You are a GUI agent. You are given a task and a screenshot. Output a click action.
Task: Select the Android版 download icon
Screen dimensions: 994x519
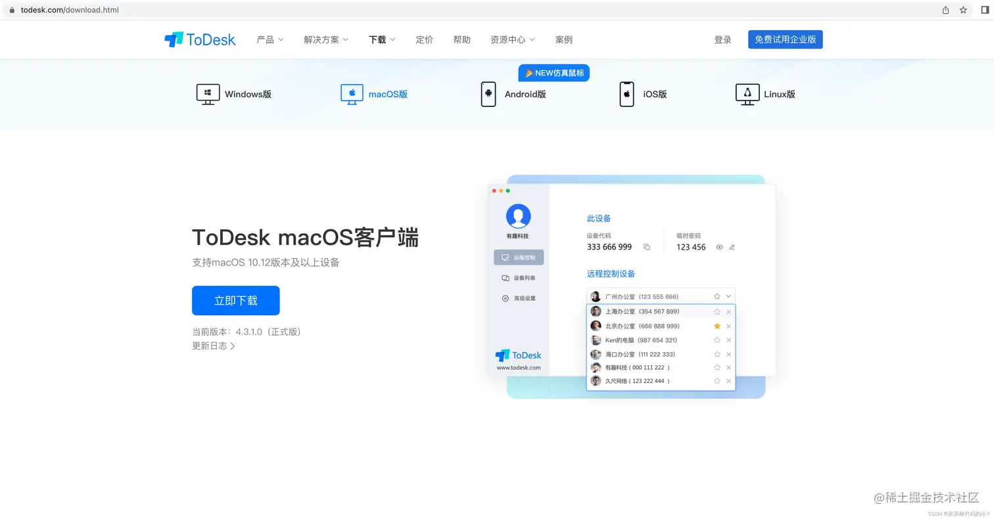point(488,94)
